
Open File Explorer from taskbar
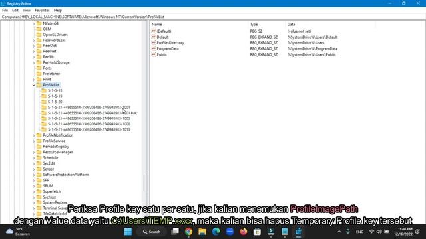pos(202,232)
